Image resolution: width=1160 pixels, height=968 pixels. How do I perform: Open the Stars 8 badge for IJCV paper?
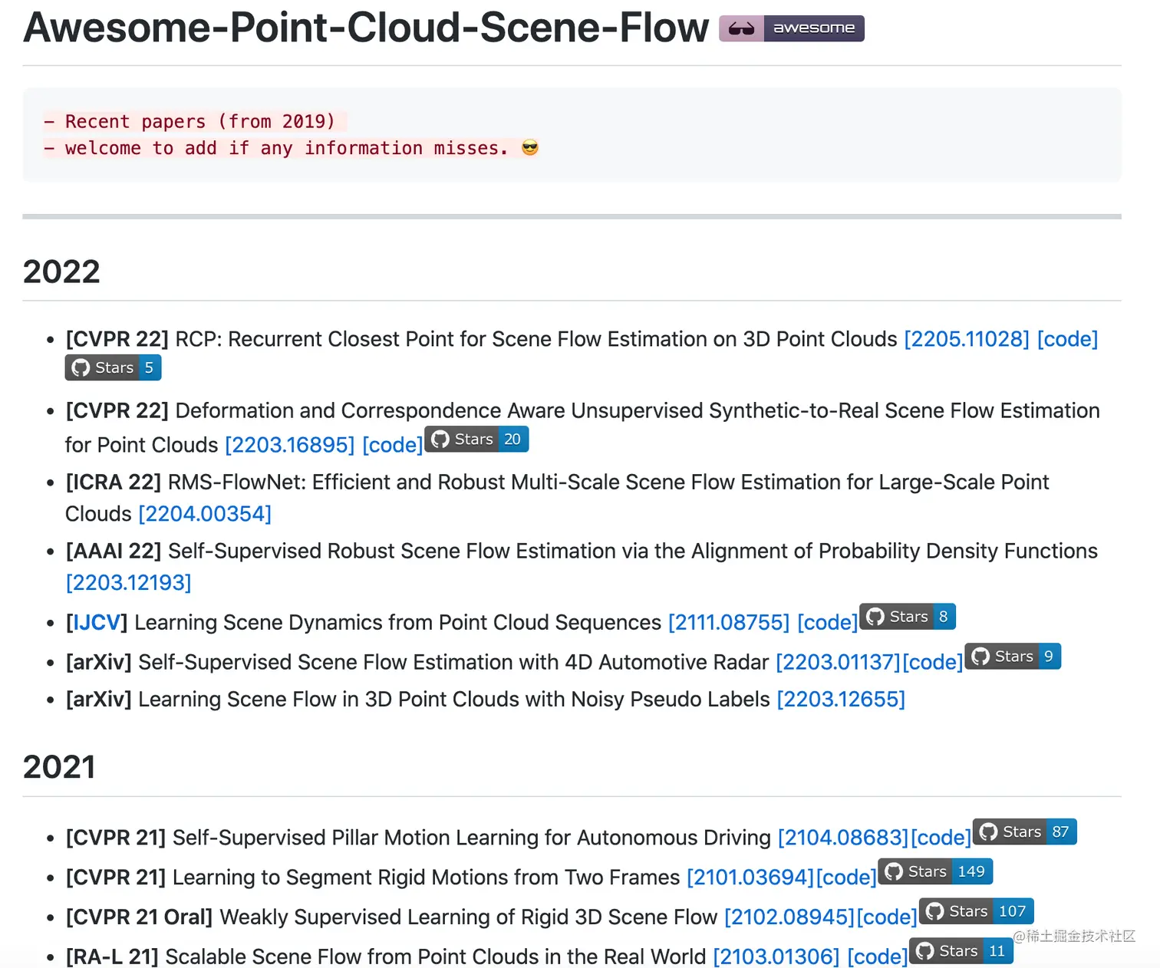[x=908, y=616]
